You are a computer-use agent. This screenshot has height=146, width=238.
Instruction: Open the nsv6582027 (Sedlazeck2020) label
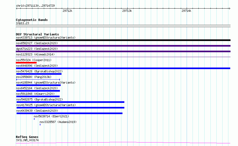(x=37, y=43)
